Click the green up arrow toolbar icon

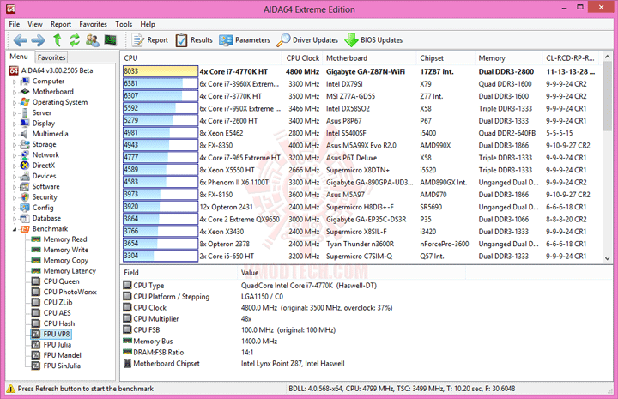tap(58, 40)
